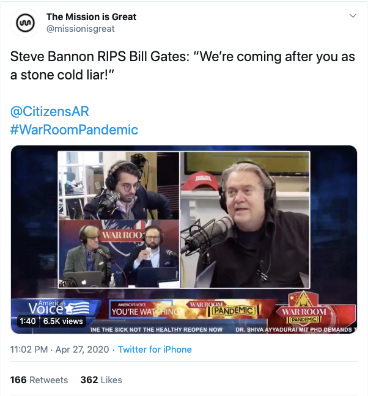Play the Steve Bannon video thumbnail

[184, 240]
